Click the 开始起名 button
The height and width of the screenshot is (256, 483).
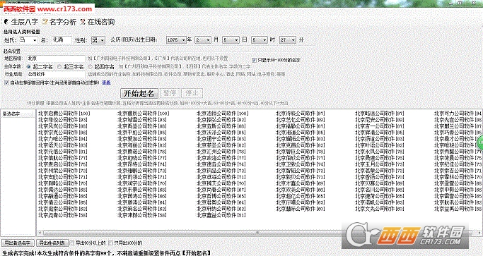pyautogui.click(x=139, y=93)
